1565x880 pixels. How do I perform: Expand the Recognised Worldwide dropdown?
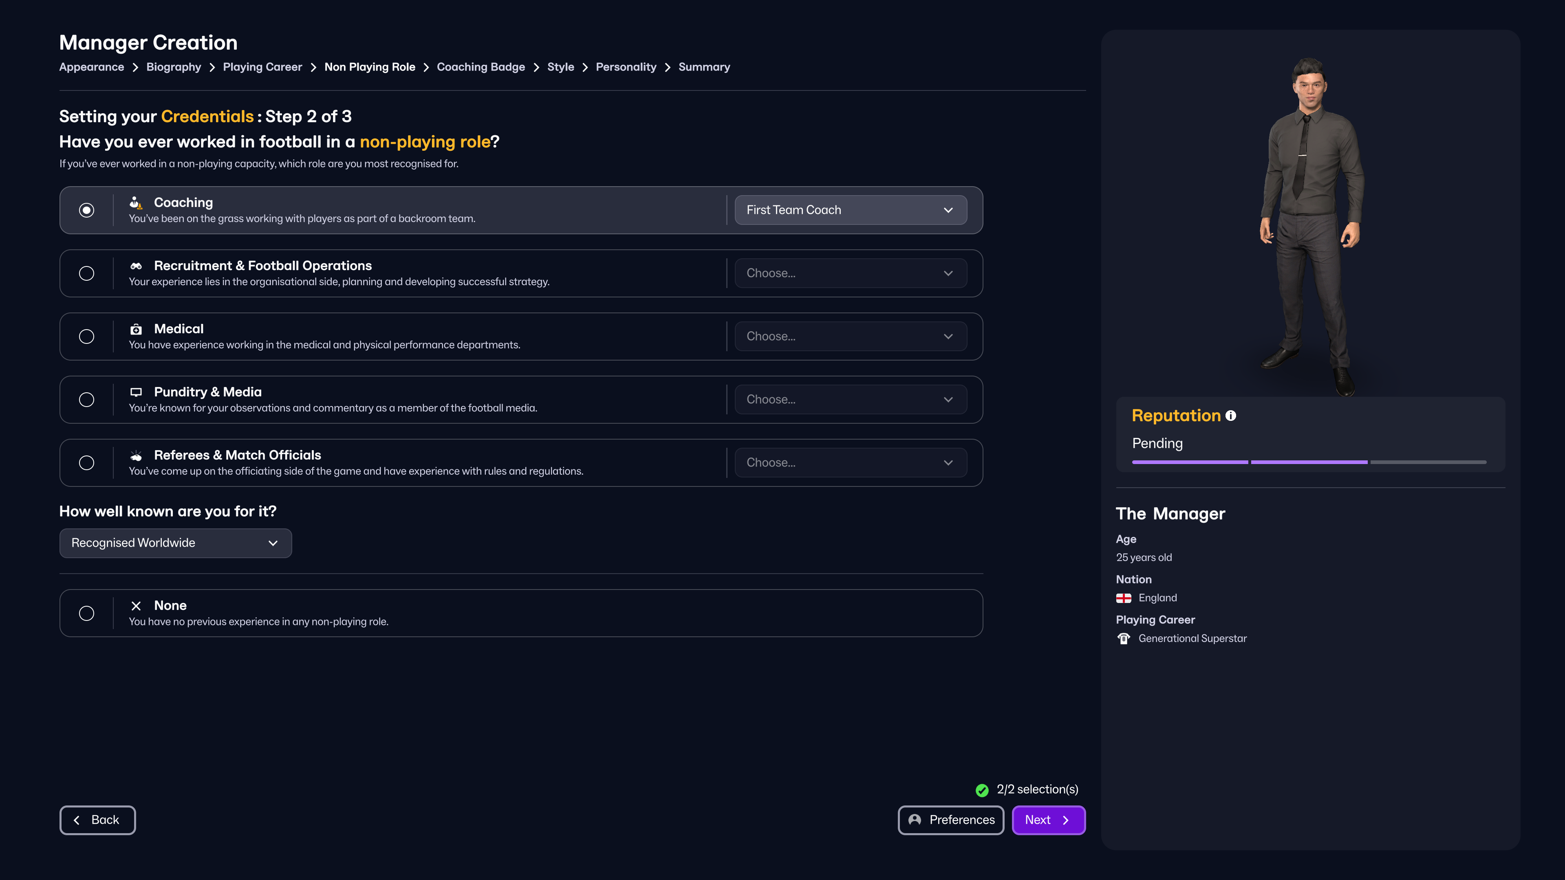pos(176,543)
